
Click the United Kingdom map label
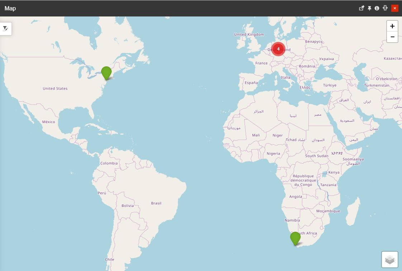(249, 35)
